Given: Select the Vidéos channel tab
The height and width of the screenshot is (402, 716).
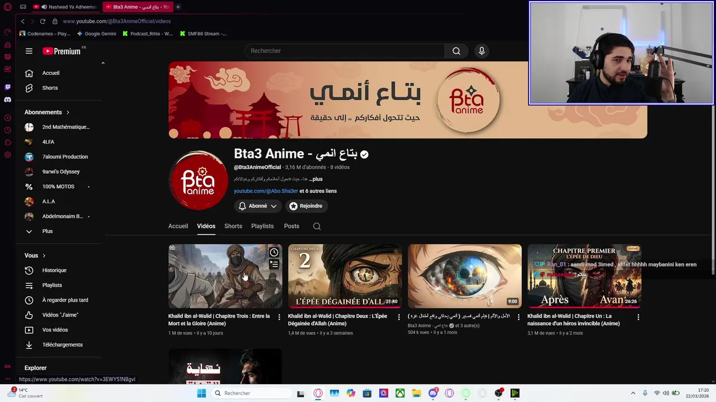Looking at the screenshot, I should (206, 226).
